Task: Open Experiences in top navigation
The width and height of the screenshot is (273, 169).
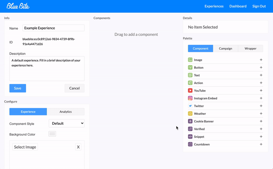Action: click(x=214, y=6)
